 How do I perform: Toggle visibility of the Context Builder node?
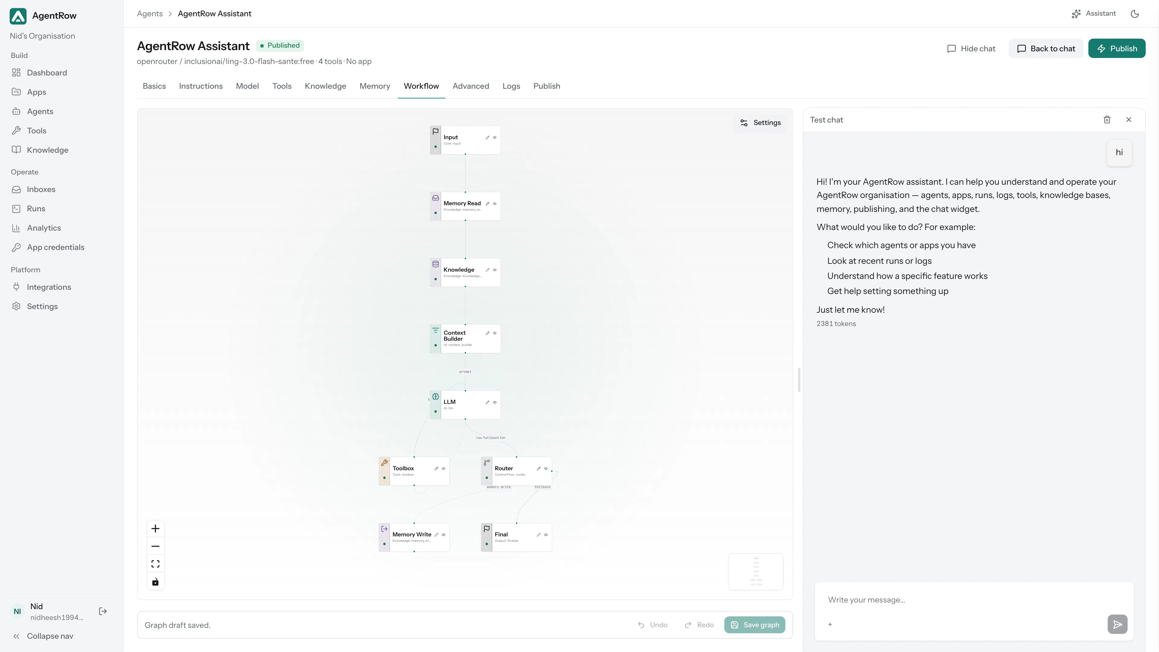494,334
